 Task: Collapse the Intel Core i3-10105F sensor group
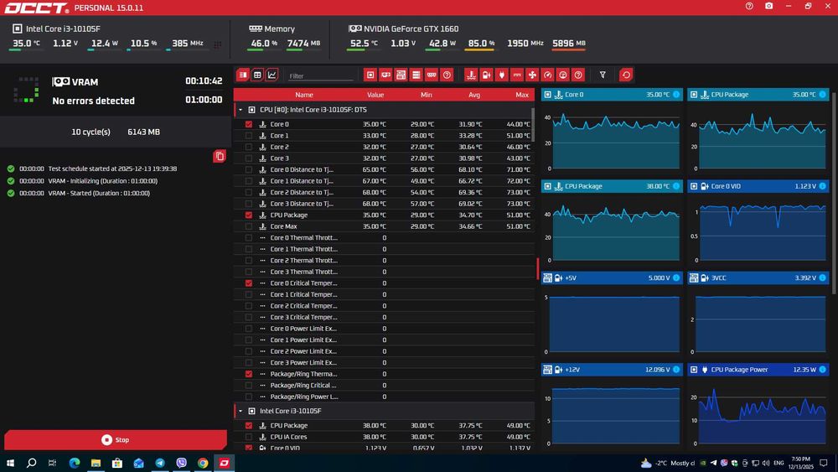241,411
